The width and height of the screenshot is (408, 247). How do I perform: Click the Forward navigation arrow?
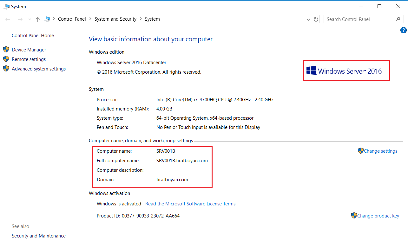(x=20, y=19)
